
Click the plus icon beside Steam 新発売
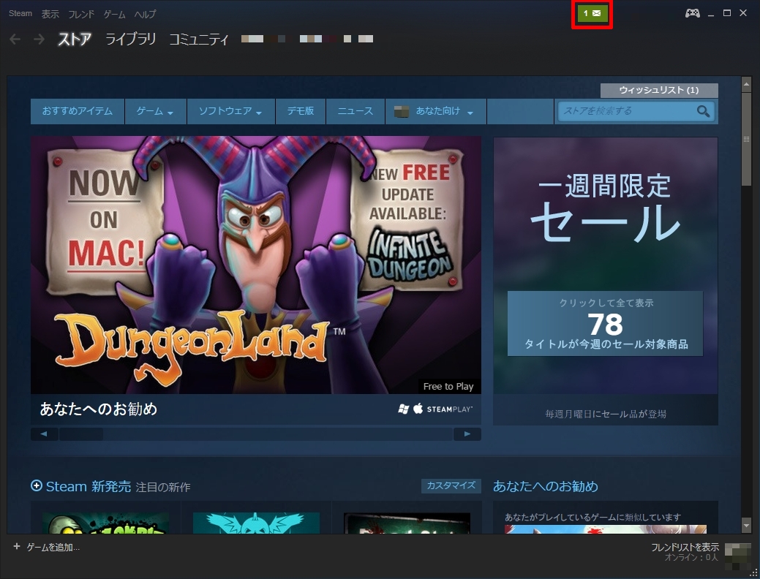(37, 485)
